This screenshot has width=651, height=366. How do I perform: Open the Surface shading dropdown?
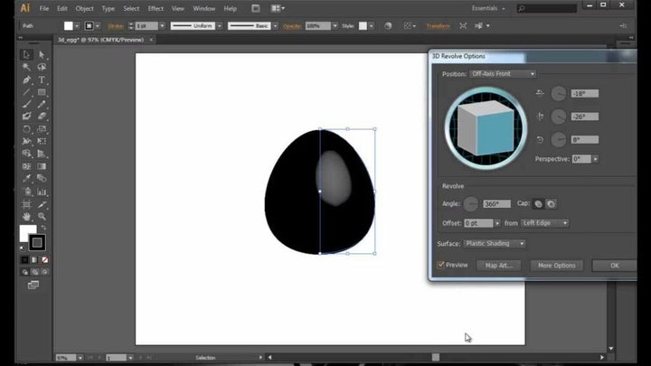[495, 243]
